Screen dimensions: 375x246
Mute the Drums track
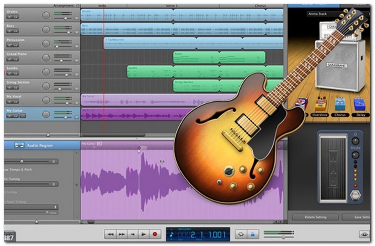coord(10,16)
